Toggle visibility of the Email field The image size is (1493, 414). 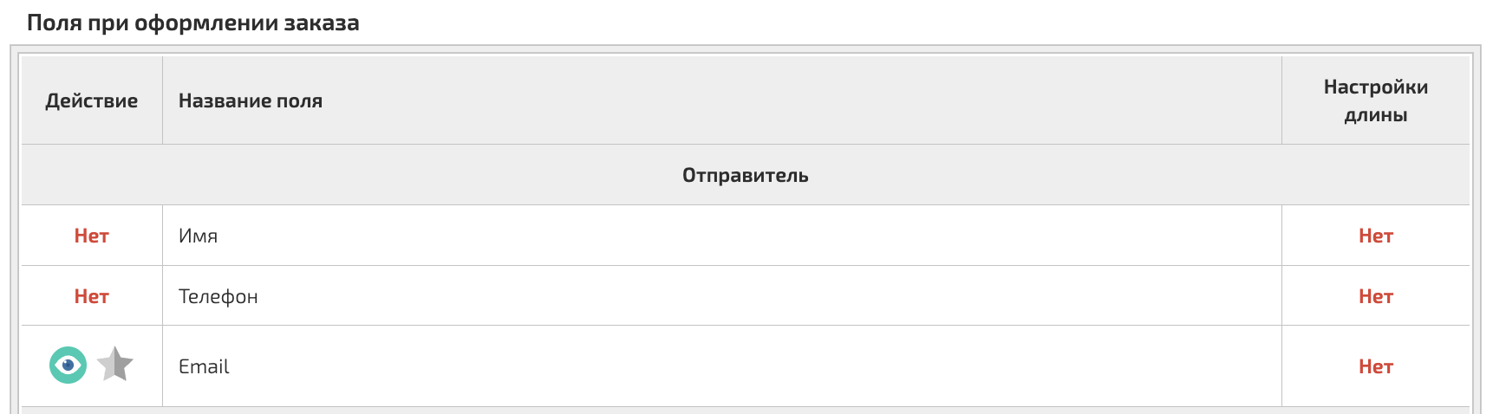click(x=68, y=365)
